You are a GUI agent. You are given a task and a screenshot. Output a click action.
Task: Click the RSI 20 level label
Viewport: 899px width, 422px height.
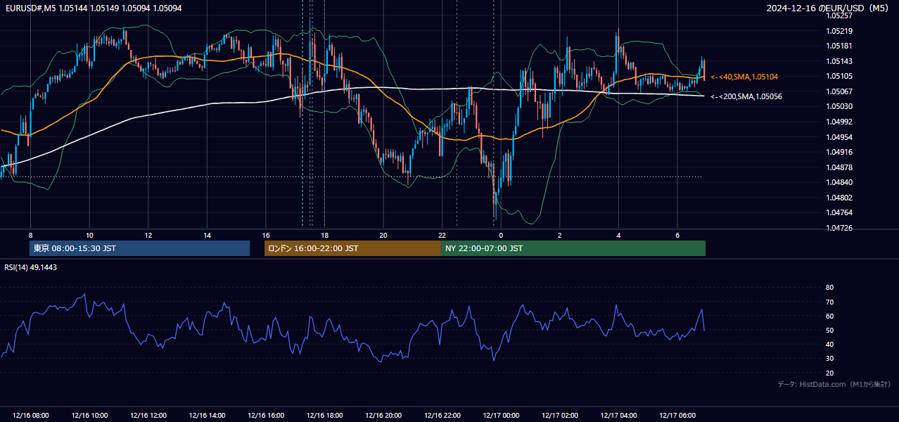click(829, 373)
